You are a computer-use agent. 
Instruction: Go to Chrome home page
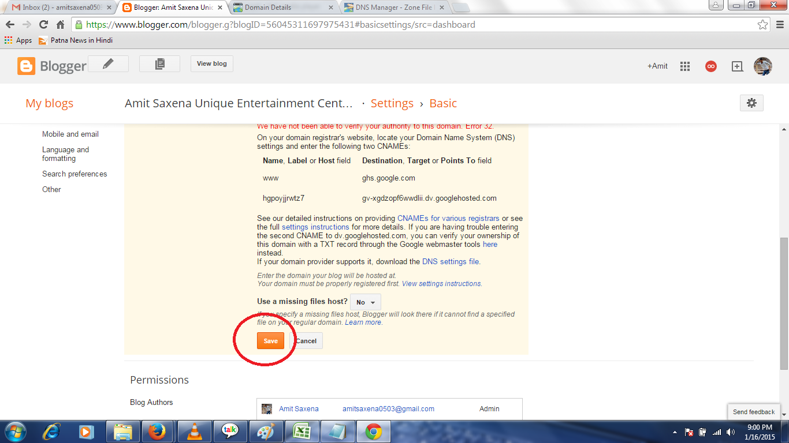(60, 25)
